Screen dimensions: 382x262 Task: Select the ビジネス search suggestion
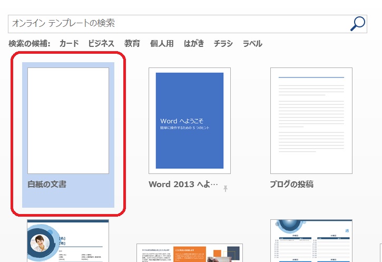tap(101, 44)
